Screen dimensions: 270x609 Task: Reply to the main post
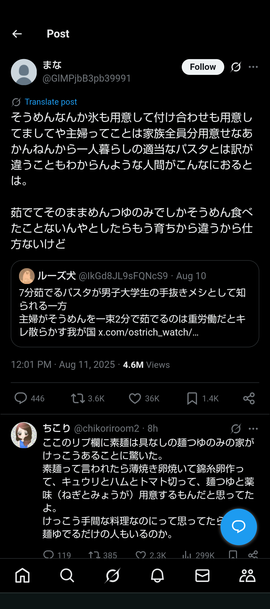[x=21, y=398]
